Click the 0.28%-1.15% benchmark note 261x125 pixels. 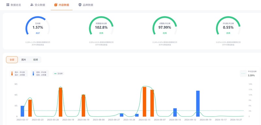coord(38,44)
